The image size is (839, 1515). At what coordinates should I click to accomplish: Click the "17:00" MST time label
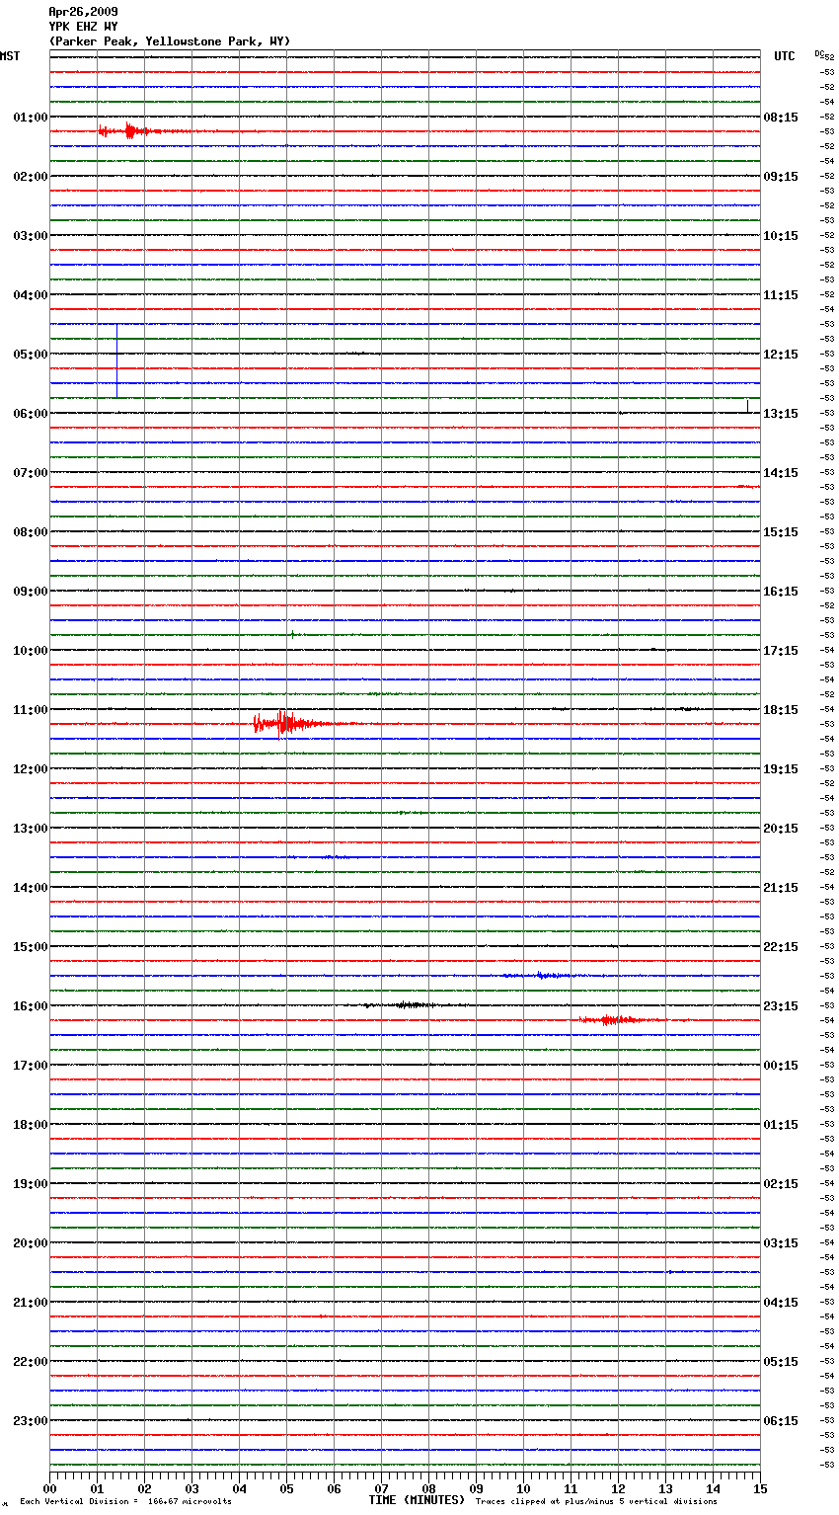(x=31, y=1066)
